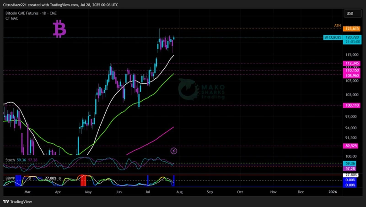Click the BBWP 27.80% value tag on scale

(x=351, y=175)
